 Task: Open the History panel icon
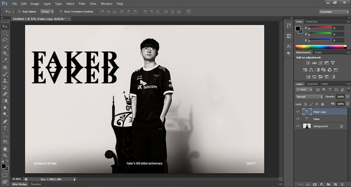[x=288, y=26]
